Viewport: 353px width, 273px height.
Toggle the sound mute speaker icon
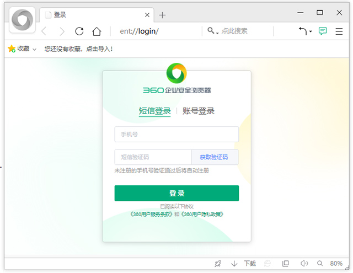[x=304, y=263]
